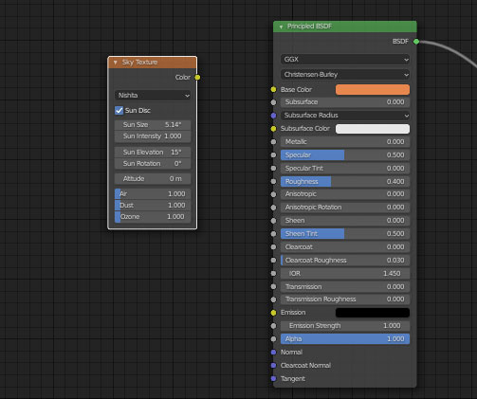Open the orange Base Color swatch
Viewport: 477px width, 399px height.
pos(373,90)
